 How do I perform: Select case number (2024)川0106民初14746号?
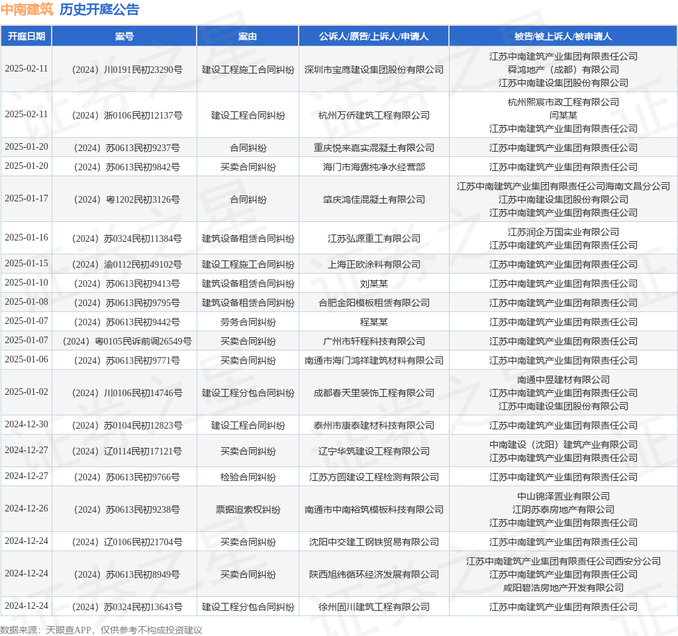tap(127, 393)
